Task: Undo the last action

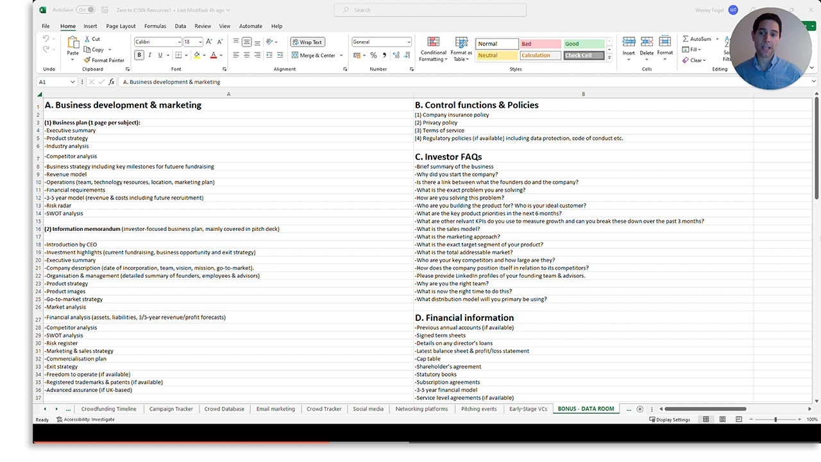Action: [x=46, y=39]
